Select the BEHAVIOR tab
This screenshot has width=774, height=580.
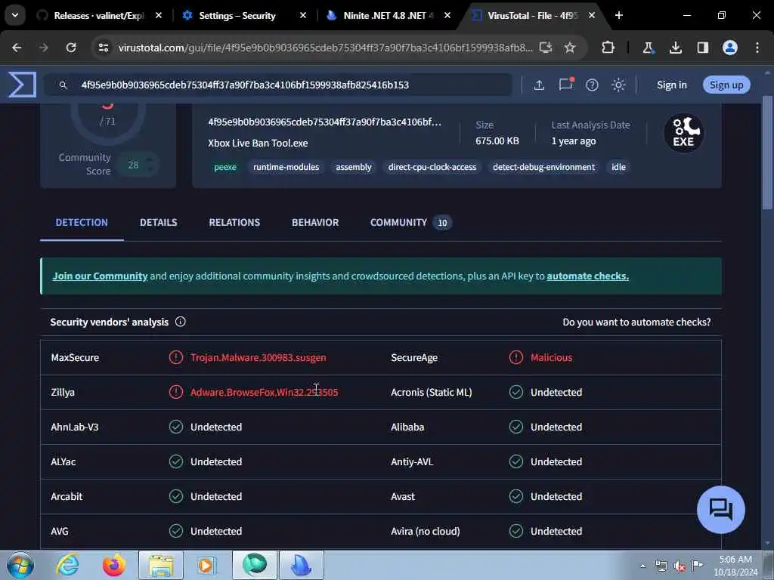tap(315, 223)
